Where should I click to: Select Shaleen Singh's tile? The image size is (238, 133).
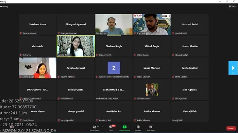click(x=114, y=46)
